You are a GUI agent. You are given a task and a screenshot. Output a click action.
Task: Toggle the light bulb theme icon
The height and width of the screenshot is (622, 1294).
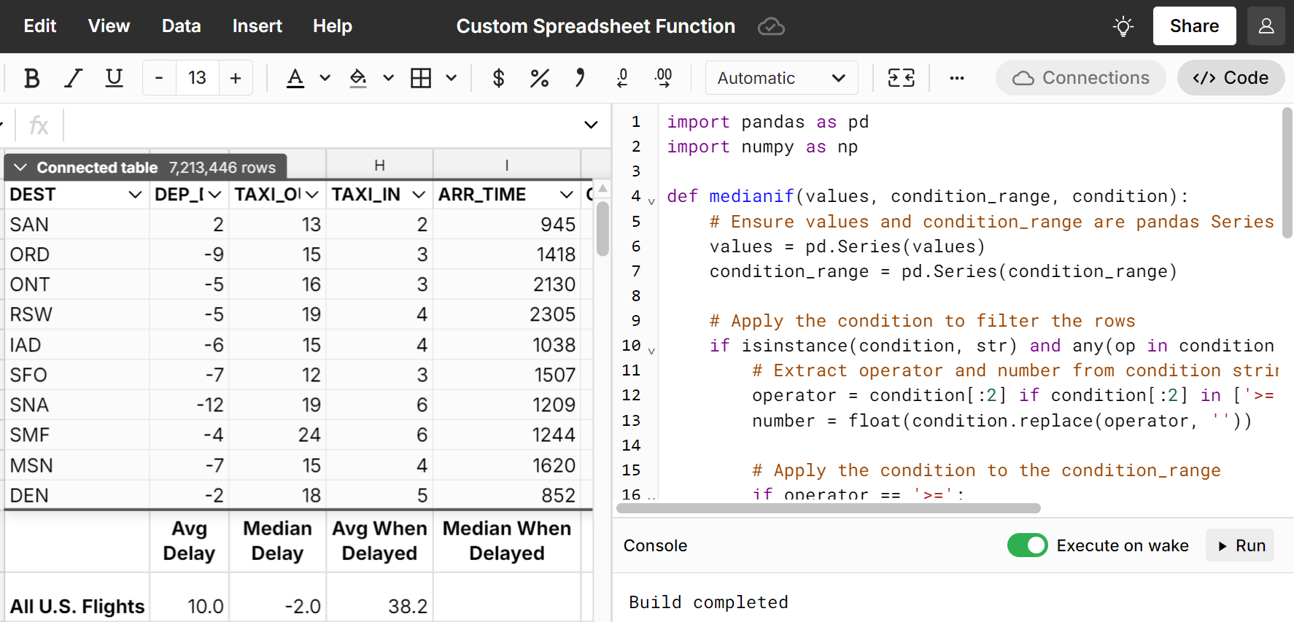click(x=1123, y=27)
